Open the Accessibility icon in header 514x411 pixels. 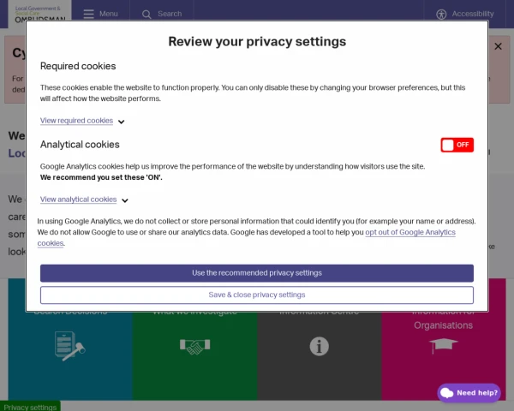[x=442, y=14]
